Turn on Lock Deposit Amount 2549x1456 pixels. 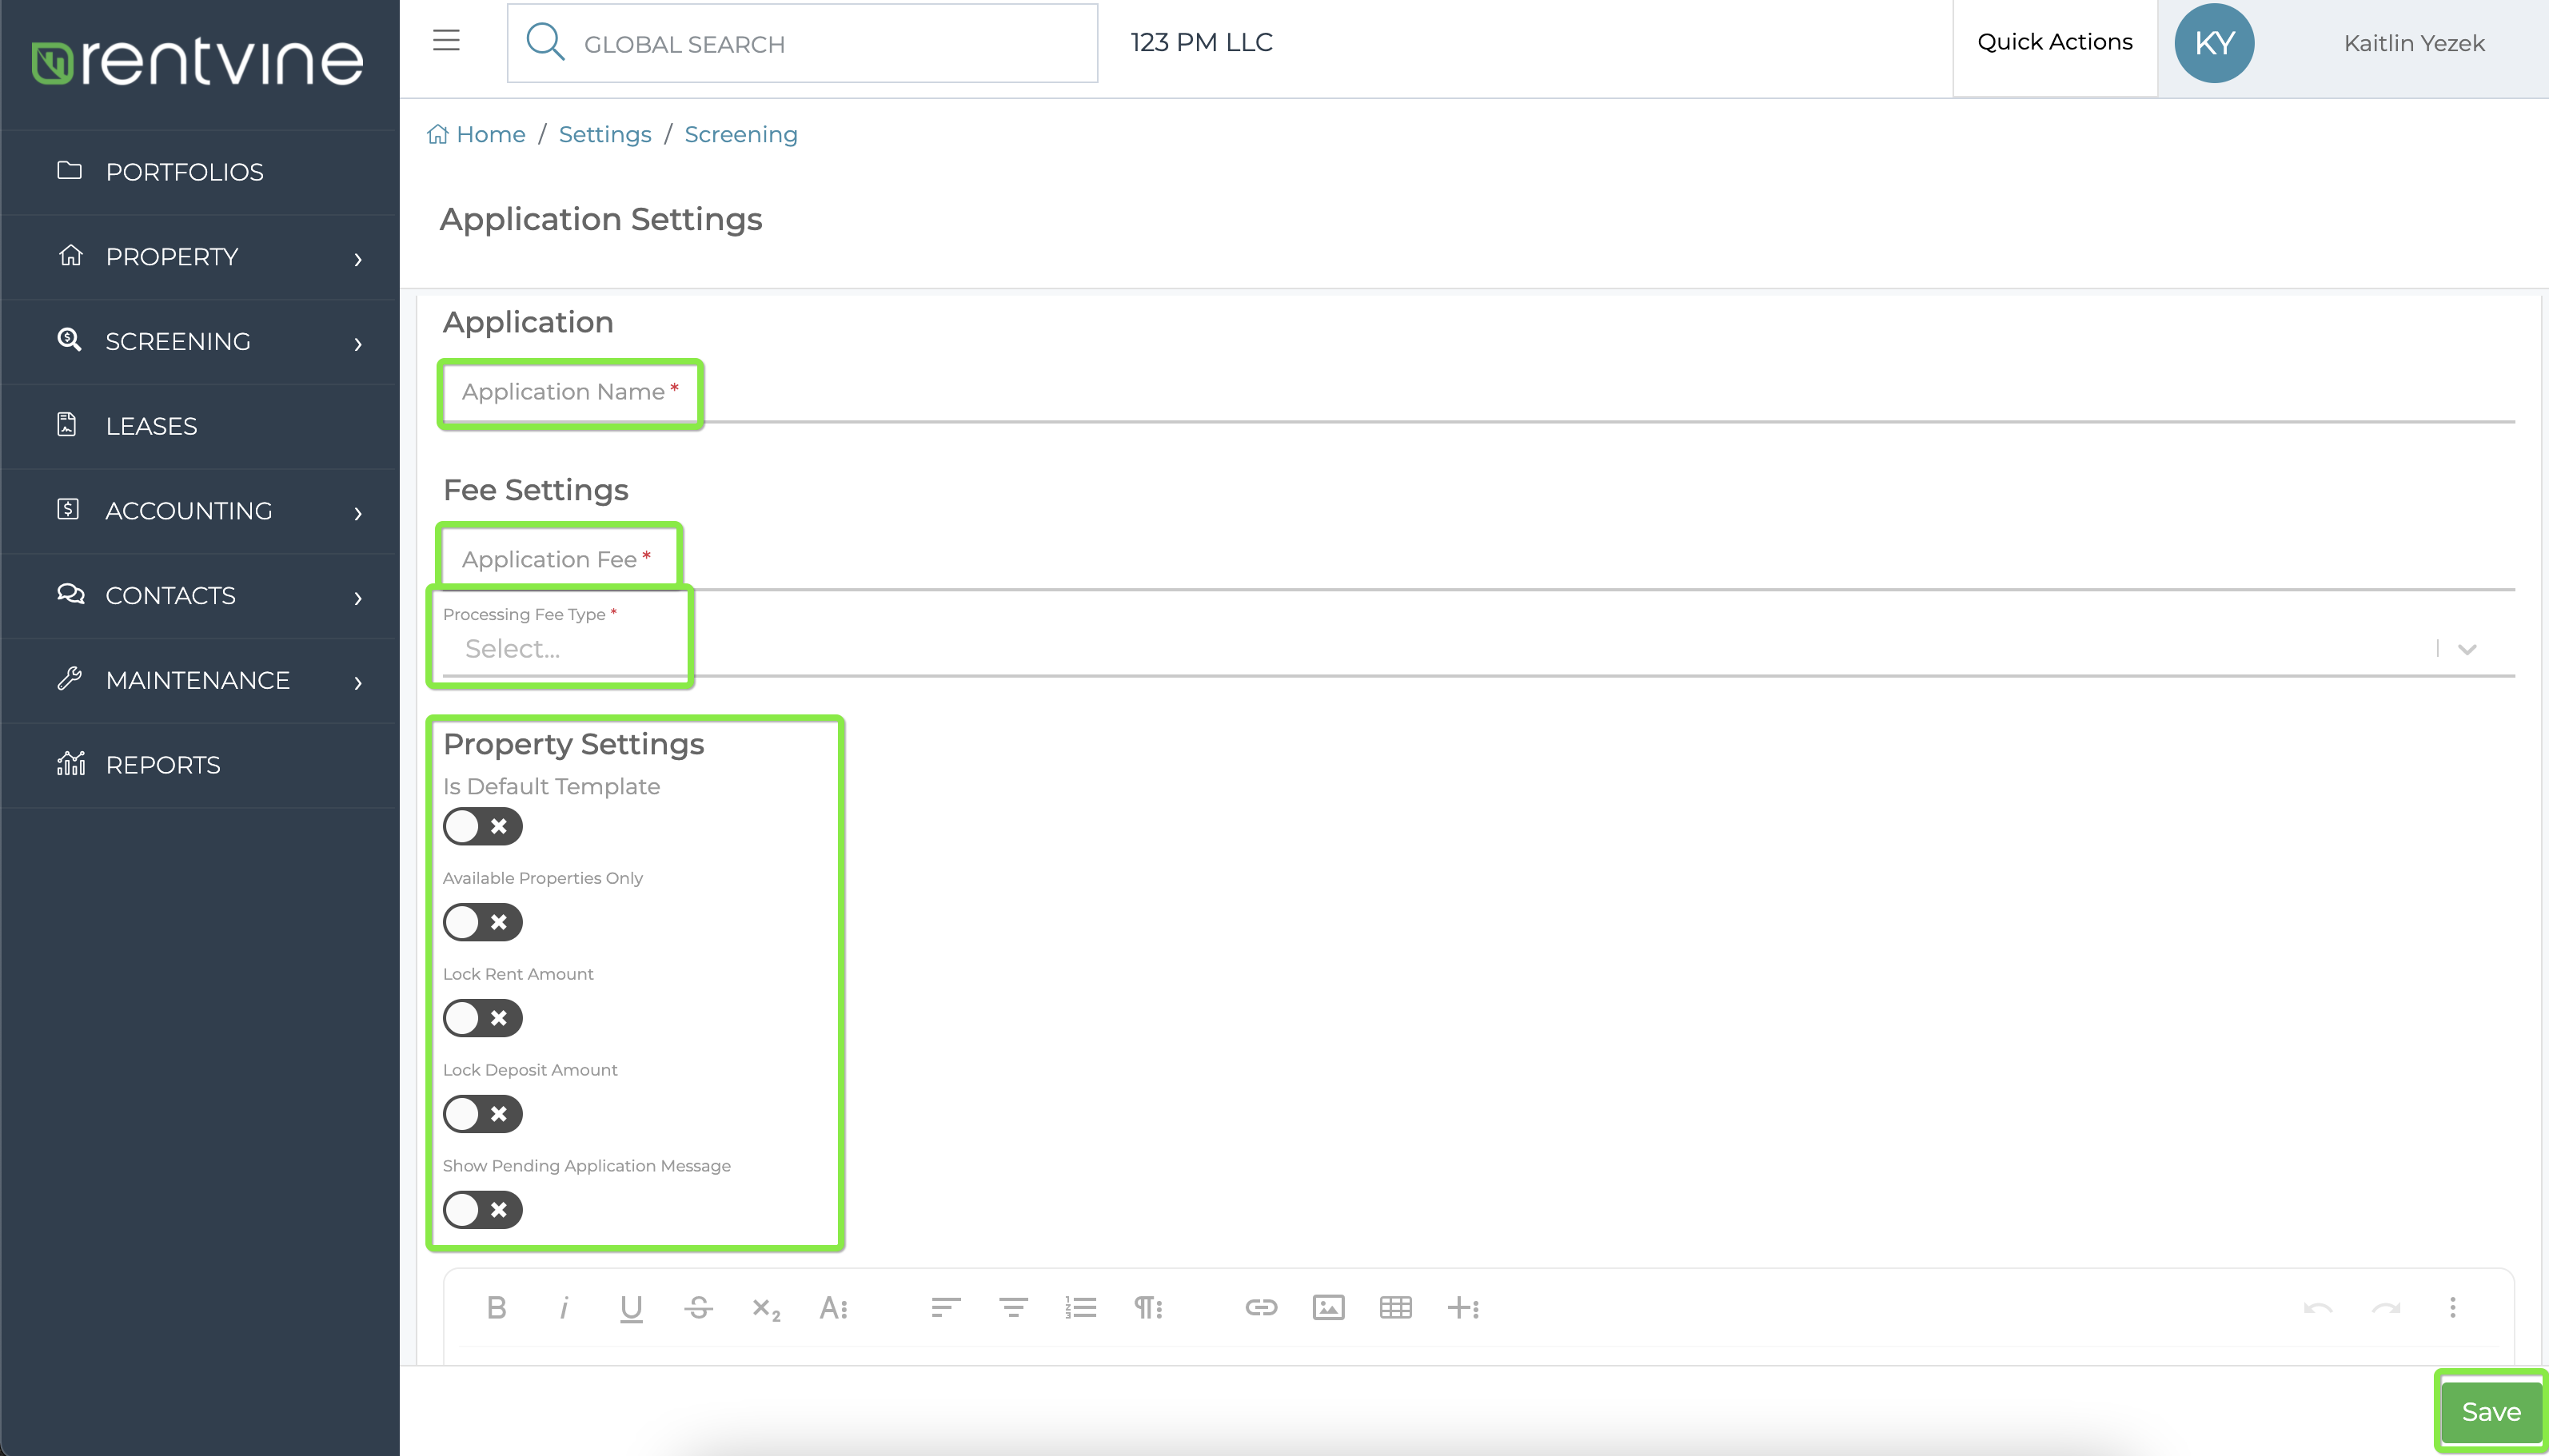tap(483, 1114)
